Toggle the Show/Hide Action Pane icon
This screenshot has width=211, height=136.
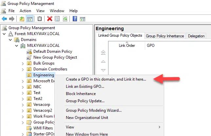point(83,19)
